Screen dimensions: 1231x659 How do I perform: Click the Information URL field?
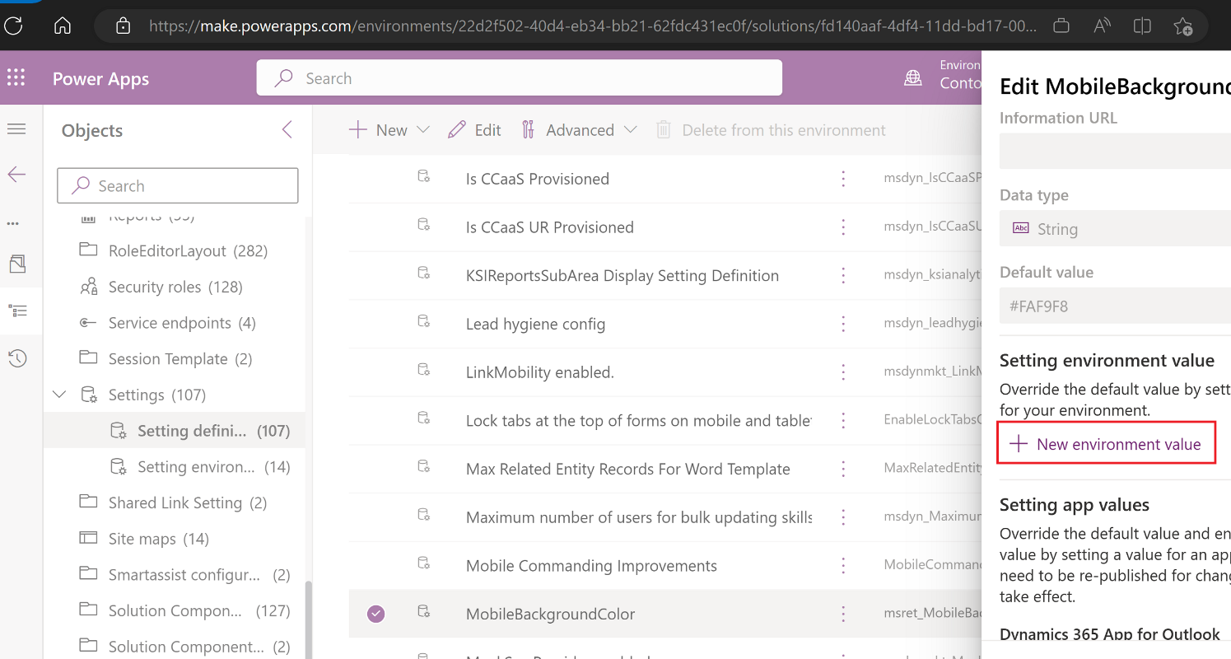point(1115,152)
